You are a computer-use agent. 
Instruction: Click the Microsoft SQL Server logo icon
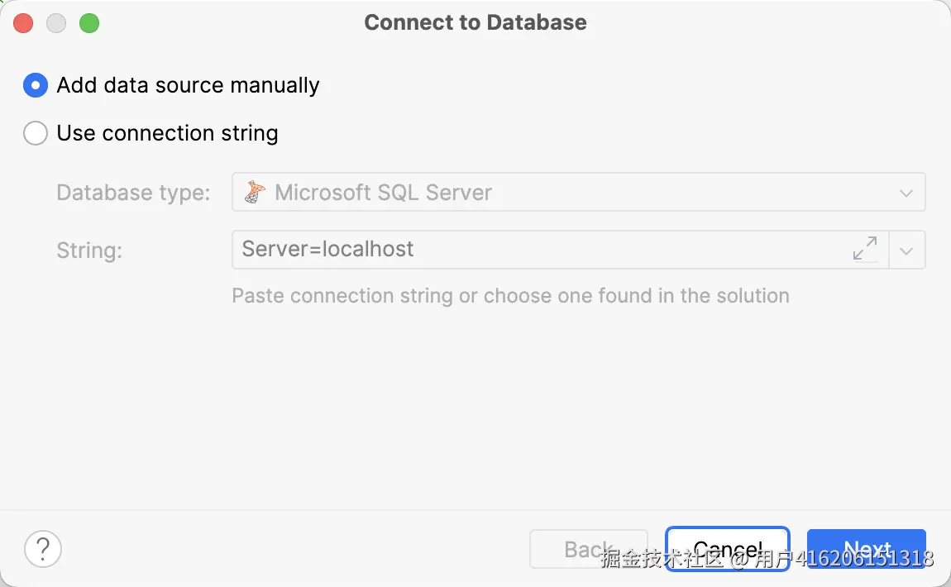(x=256, y=193)
